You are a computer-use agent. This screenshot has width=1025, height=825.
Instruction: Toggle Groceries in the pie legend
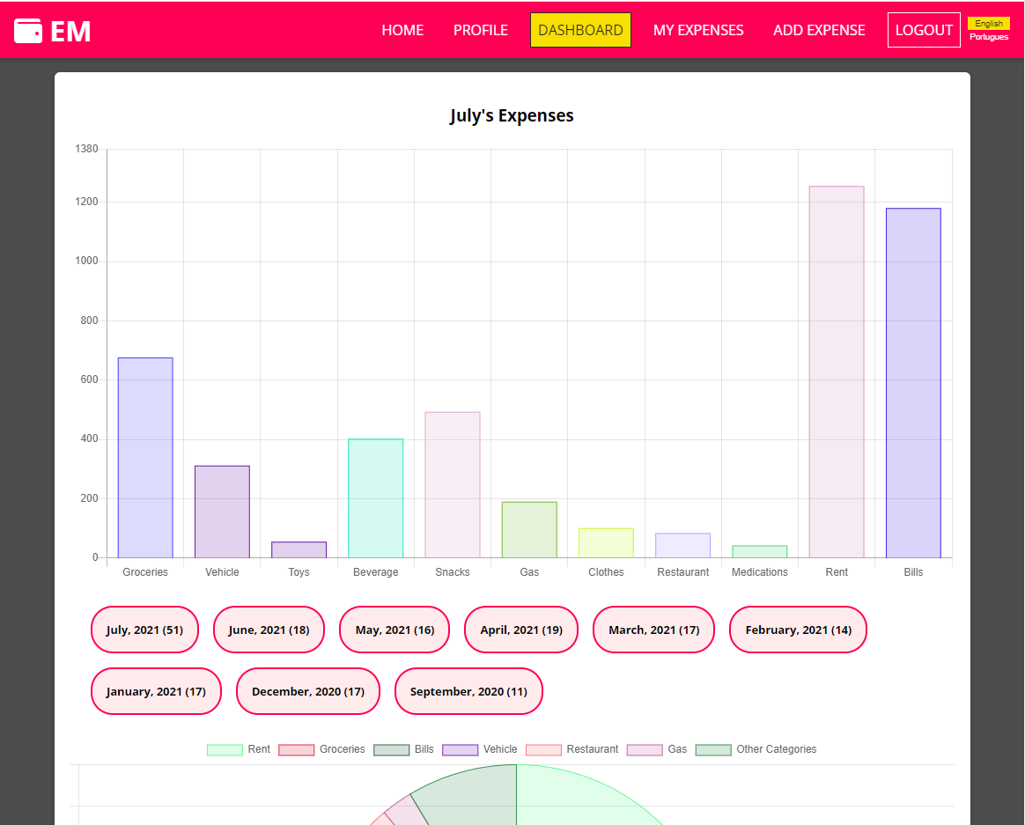click(x=321, y=749)
